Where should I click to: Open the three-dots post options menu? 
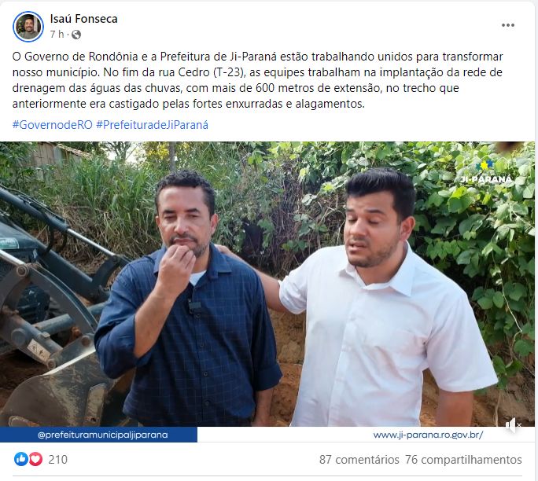click(508, 25)
